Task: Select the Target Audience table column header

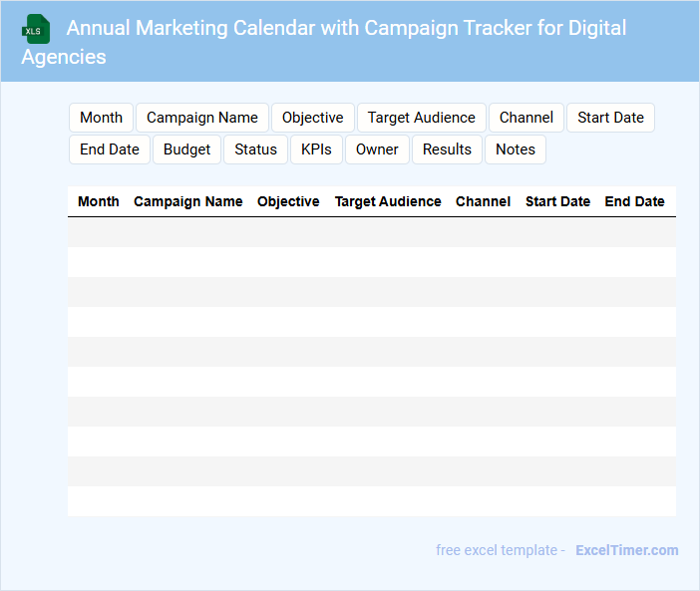Action: pos(388,201)
